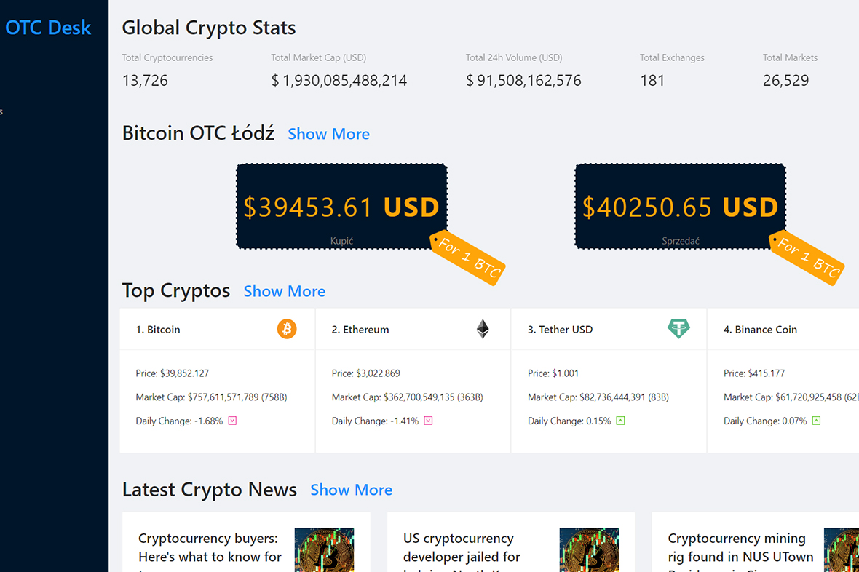Open Show More for Top Cryptos
The height and width of the screenshot is (572, 859).
284,291
